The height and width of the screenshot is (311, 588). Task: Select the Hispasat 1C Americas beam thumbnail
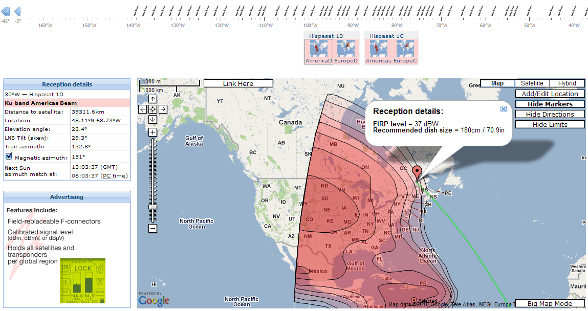coord(378,52)
